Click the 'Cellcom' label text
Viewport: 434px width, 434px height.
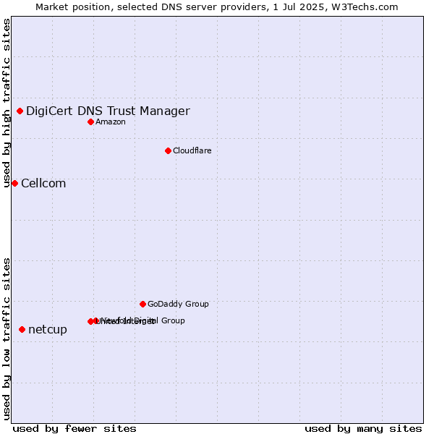pyautogui.click(x=43, y=183)
